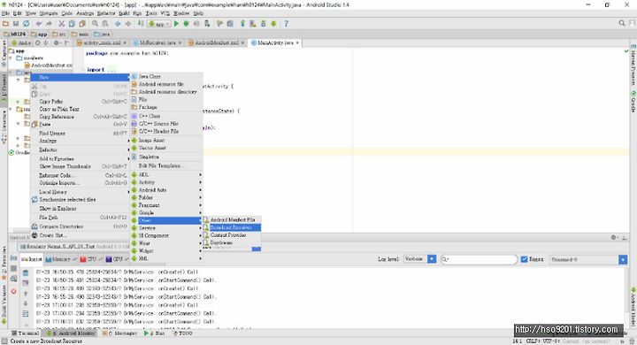Click the Android Device Monitor icon
Image resolution: width=637 pixels, height=345 pixels.
point(273,24)
